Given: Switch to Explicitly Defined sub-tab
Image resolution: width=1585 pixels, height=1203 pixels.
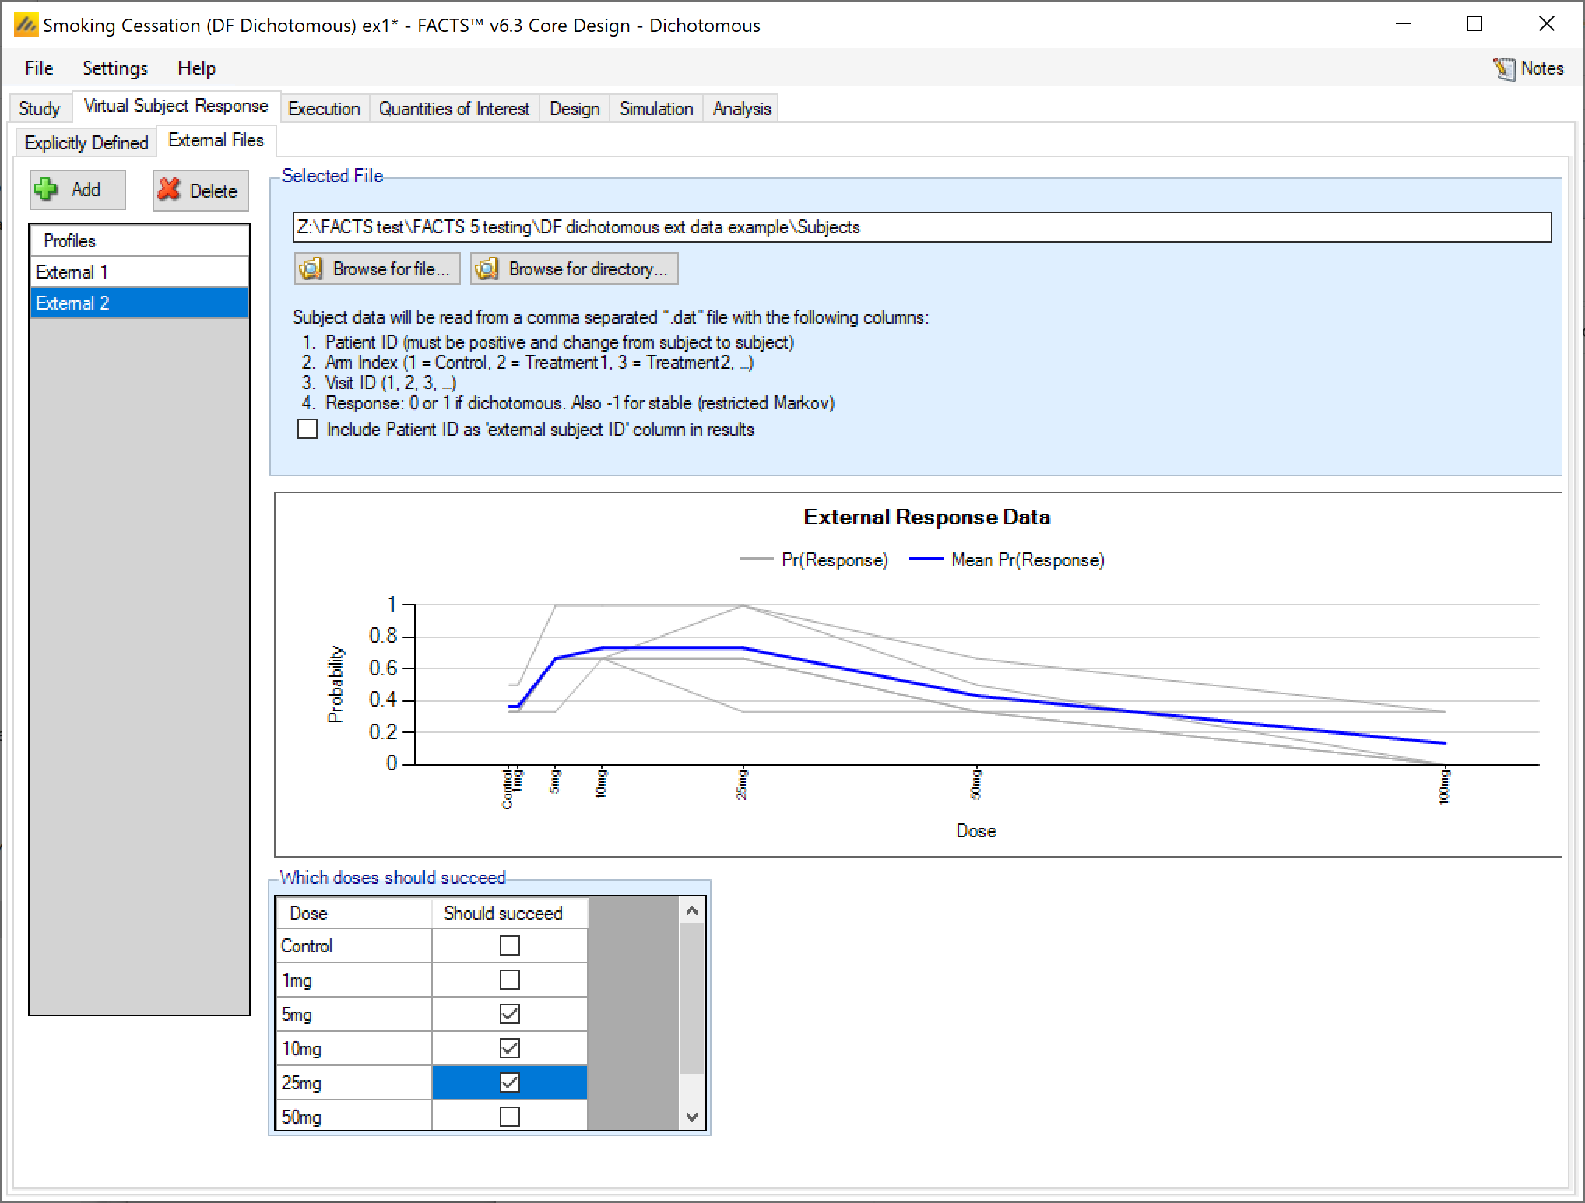Looking at the screenshot, I should point(86,143).
